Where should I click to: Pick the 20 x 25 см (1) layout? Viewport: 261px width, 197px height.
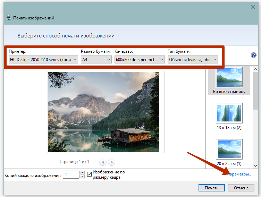(x=229, y=152)
